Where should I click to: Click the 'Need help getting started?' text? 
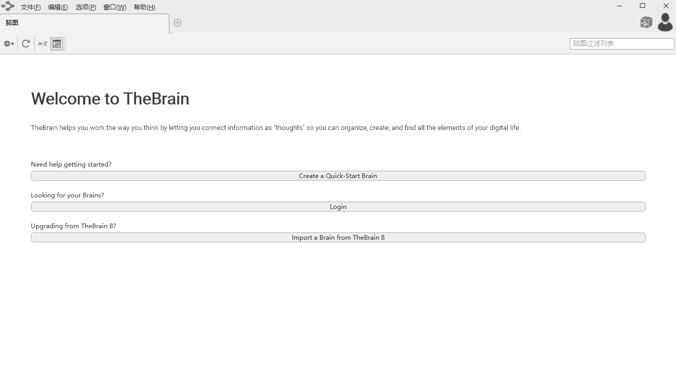click(71, 165)
